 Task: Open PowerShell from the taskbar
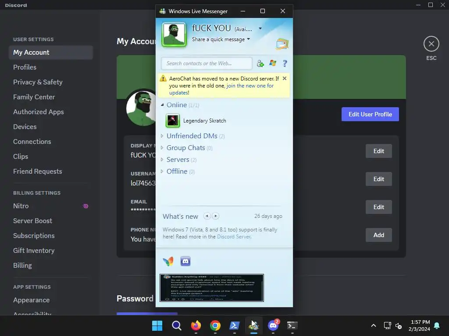[235, 325]
